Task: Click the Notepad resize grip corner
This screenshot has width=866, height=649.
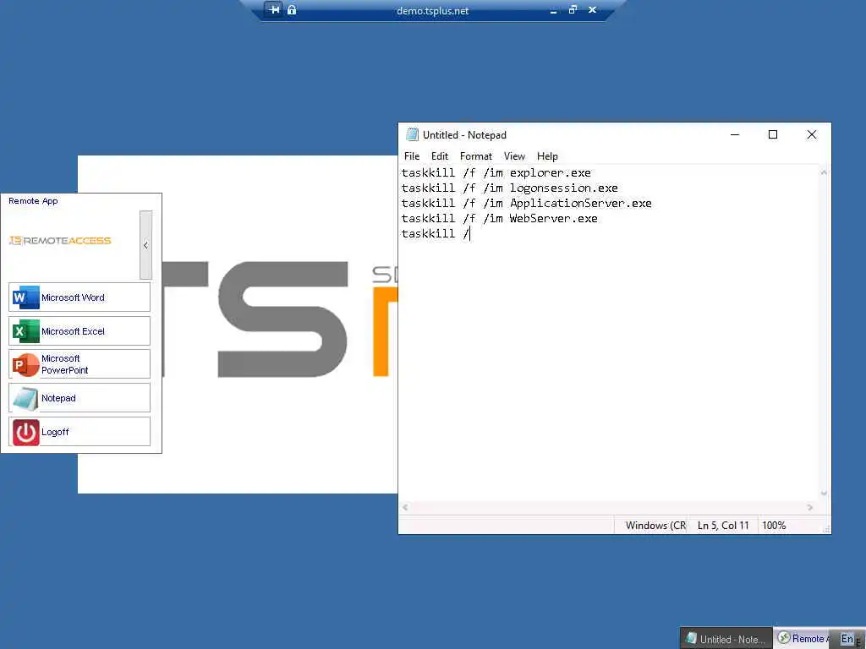Action: pos(826,529)
